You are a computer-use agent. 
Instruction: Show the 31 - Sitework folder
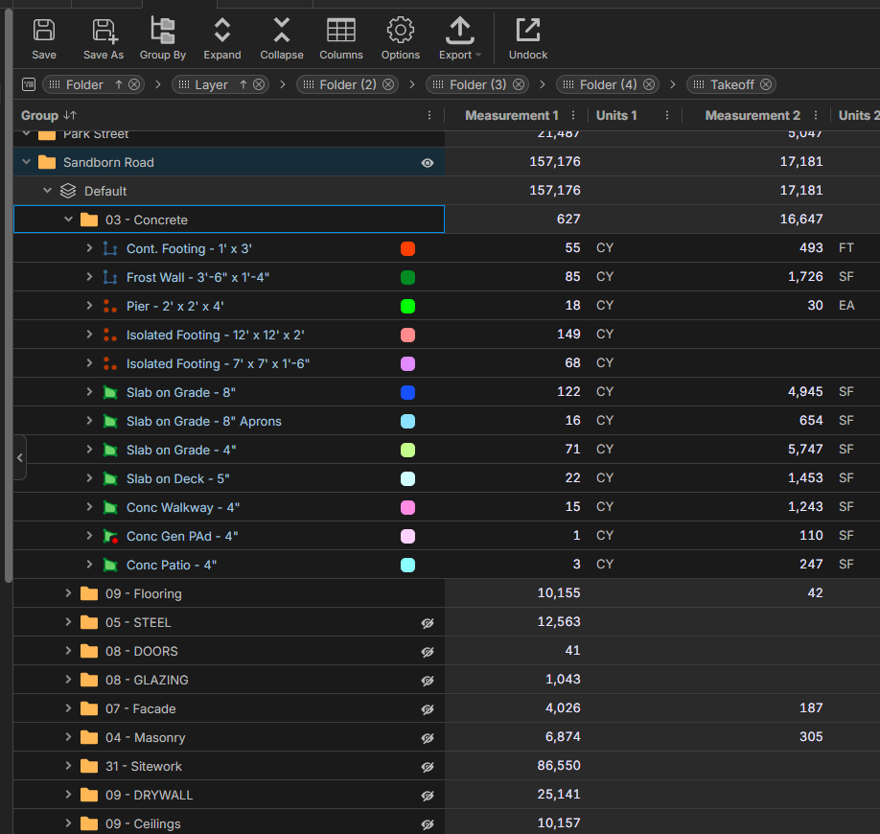(428, 767)
